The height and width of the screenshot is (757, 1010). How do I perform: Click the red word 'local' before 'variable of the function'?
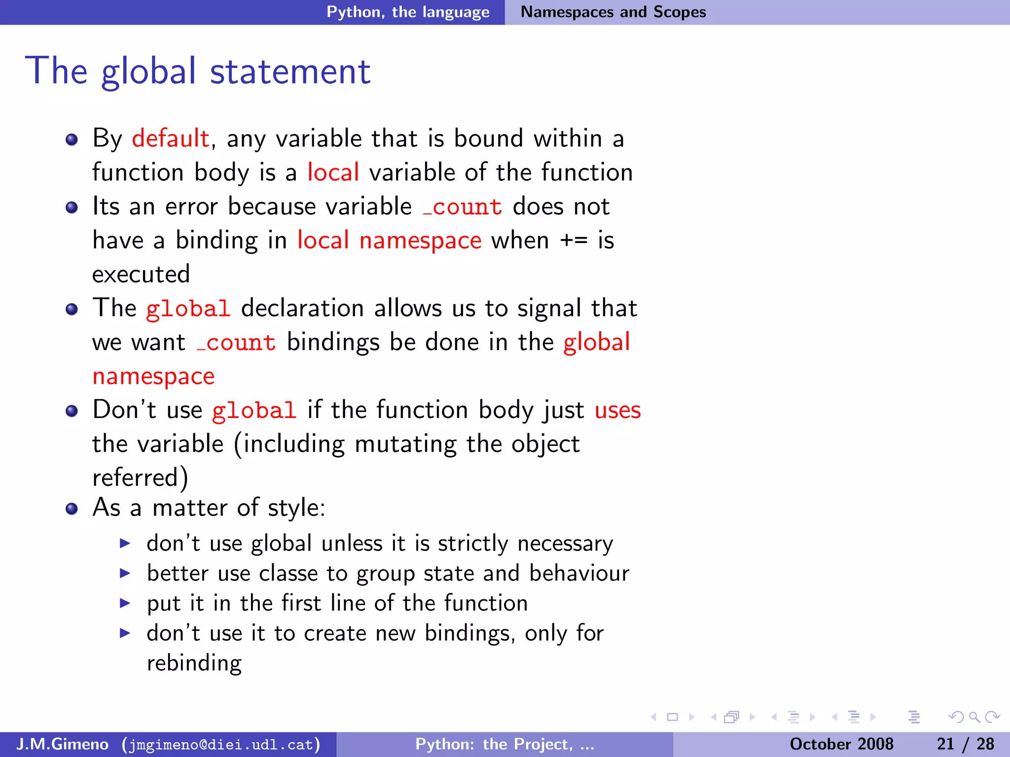point(333,172)
